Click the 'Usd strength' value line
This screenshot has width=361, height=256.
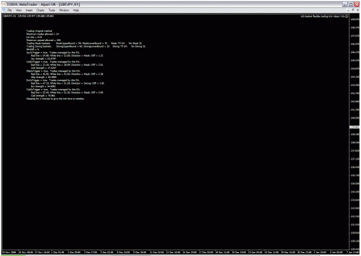tap(43, 68)
